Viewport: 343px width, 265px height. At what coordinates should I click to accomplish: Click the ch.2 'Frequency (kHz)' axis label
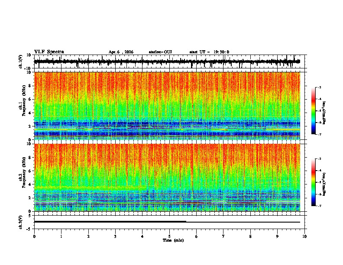(24, 172)
